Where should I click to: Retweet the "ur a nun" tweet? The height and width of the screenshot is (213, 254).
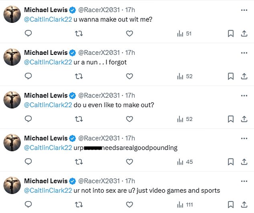79,76
